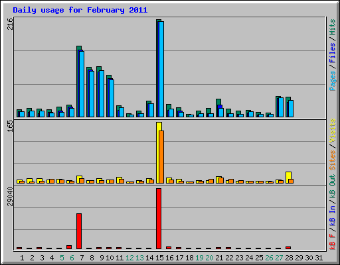Screen dimensions: 340x265
Task: Click the 216 axis value label
Action: tap(10, 24)
